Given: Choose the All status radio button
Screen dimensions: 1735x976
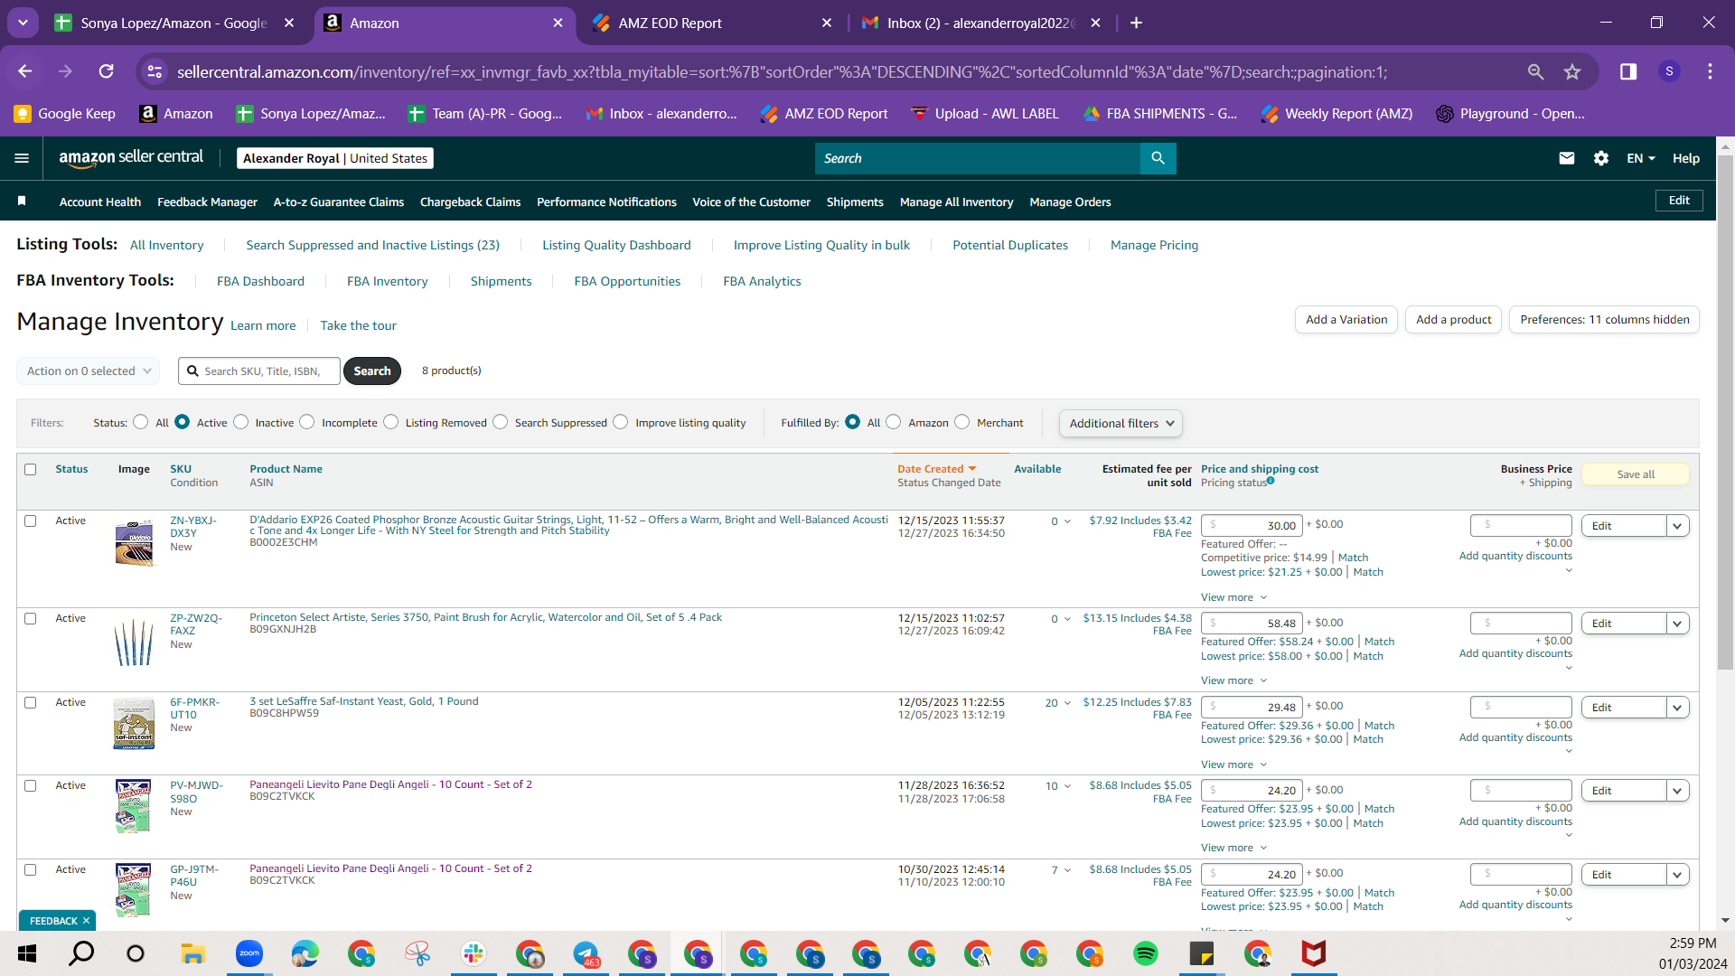Looking at the screenshot, I should [x=140, y=422].
